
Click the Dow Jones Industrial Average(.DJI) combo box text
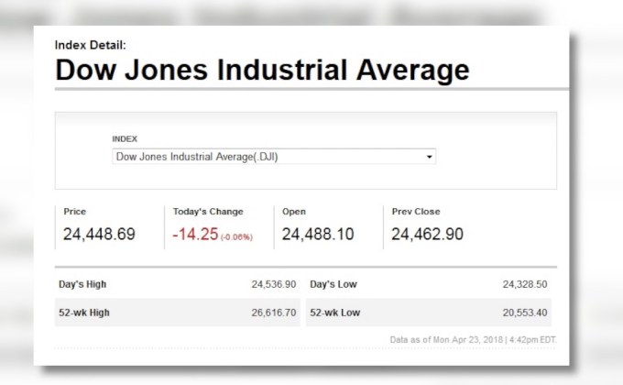coord(196,157)
